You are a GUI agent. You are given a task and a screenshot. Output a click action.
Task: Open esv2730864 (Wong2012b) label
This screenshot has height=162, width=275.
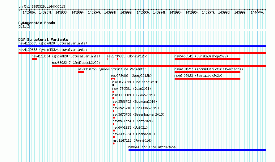tap(131, 76)
